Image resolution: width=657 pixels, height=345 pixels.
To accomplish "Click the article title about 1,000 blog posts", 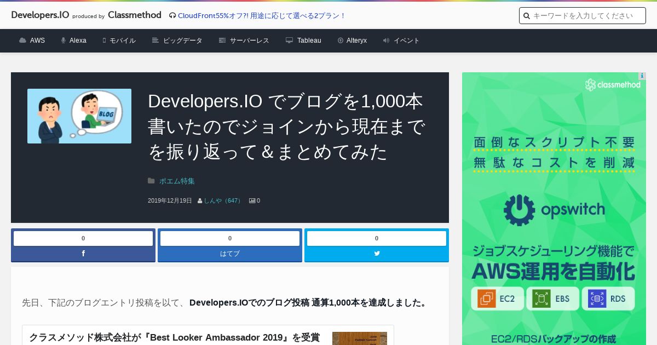I will [x=287, y=127].
